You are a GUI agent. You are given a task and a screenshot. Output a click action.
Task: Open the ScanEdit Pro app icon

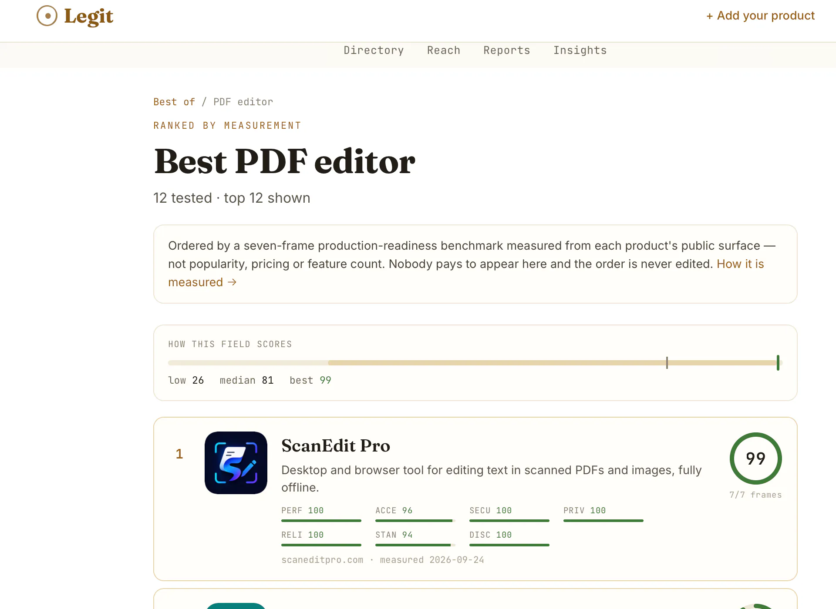pos(236,463)
